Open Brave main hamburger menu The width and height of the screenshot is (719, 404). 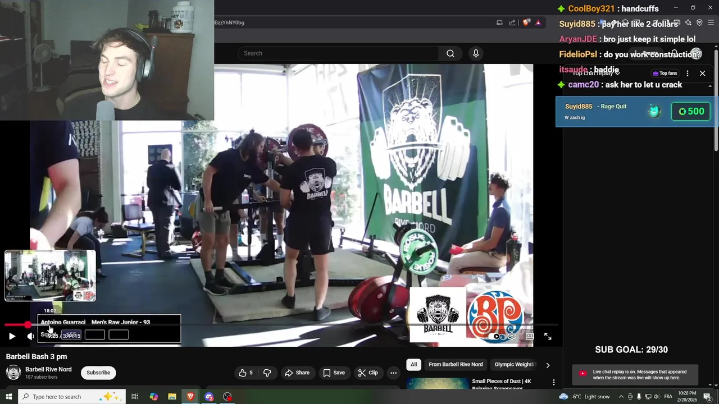711,22
